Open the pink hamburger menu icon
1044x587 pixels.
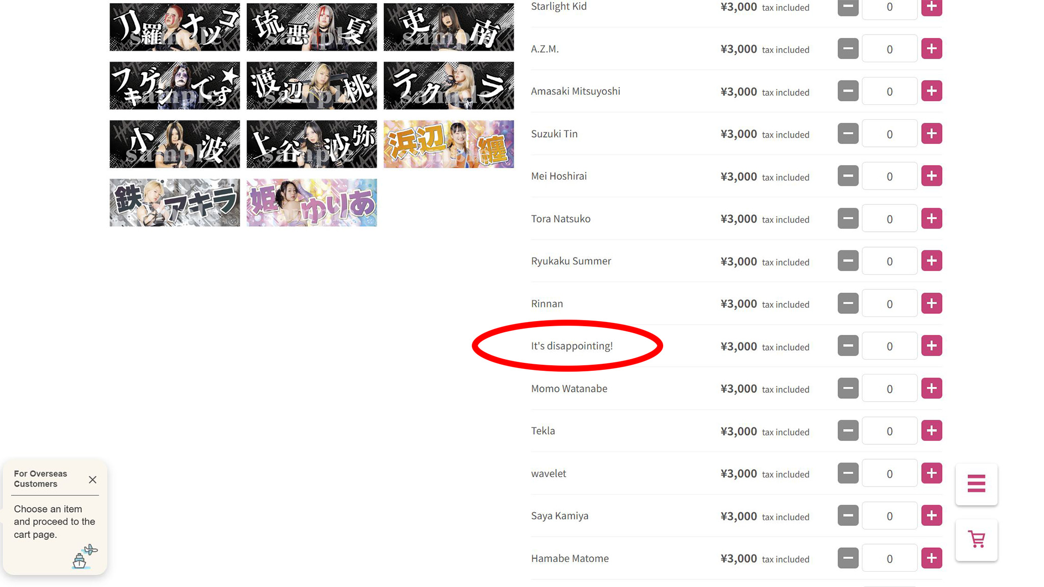(976, 484)
